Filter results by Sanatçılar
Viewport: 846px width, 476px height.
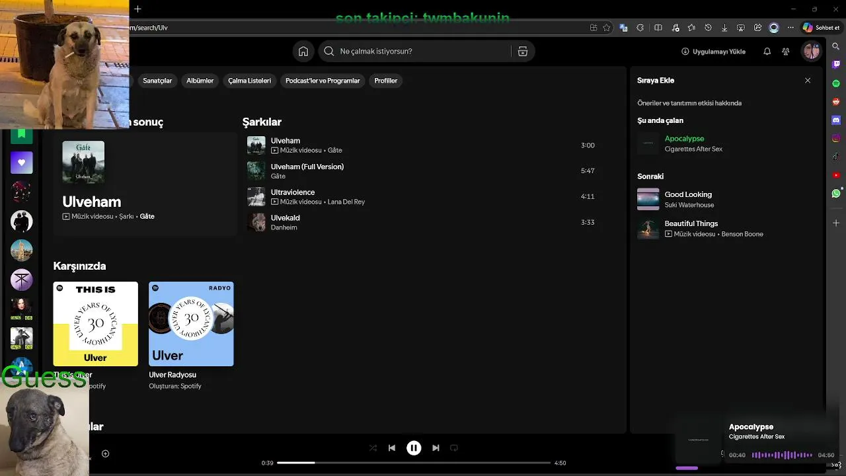(157, 81)
